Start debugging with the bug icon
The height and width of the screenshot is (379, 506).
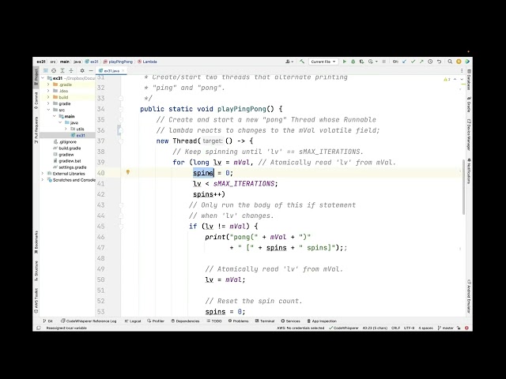coord(353,62)
